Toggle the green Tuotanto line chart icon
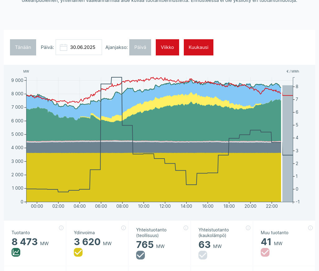Viewport: 319px width, 271px height. (16, 252)
